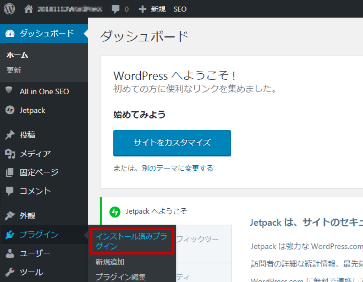Click the WordPress へようこそ！ heading
The height and width of the screenshot is (282, 363).
pyautogui.click(x=175, y=75)
